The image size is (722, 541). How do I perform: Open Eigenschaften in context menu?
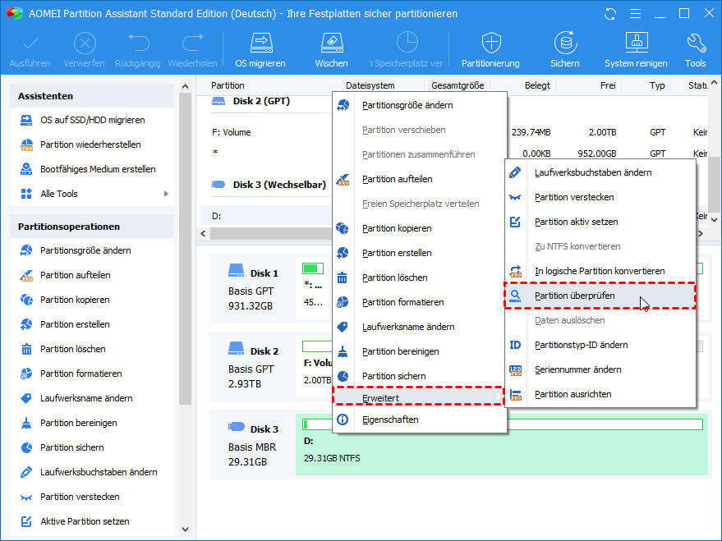pos(419,420)
